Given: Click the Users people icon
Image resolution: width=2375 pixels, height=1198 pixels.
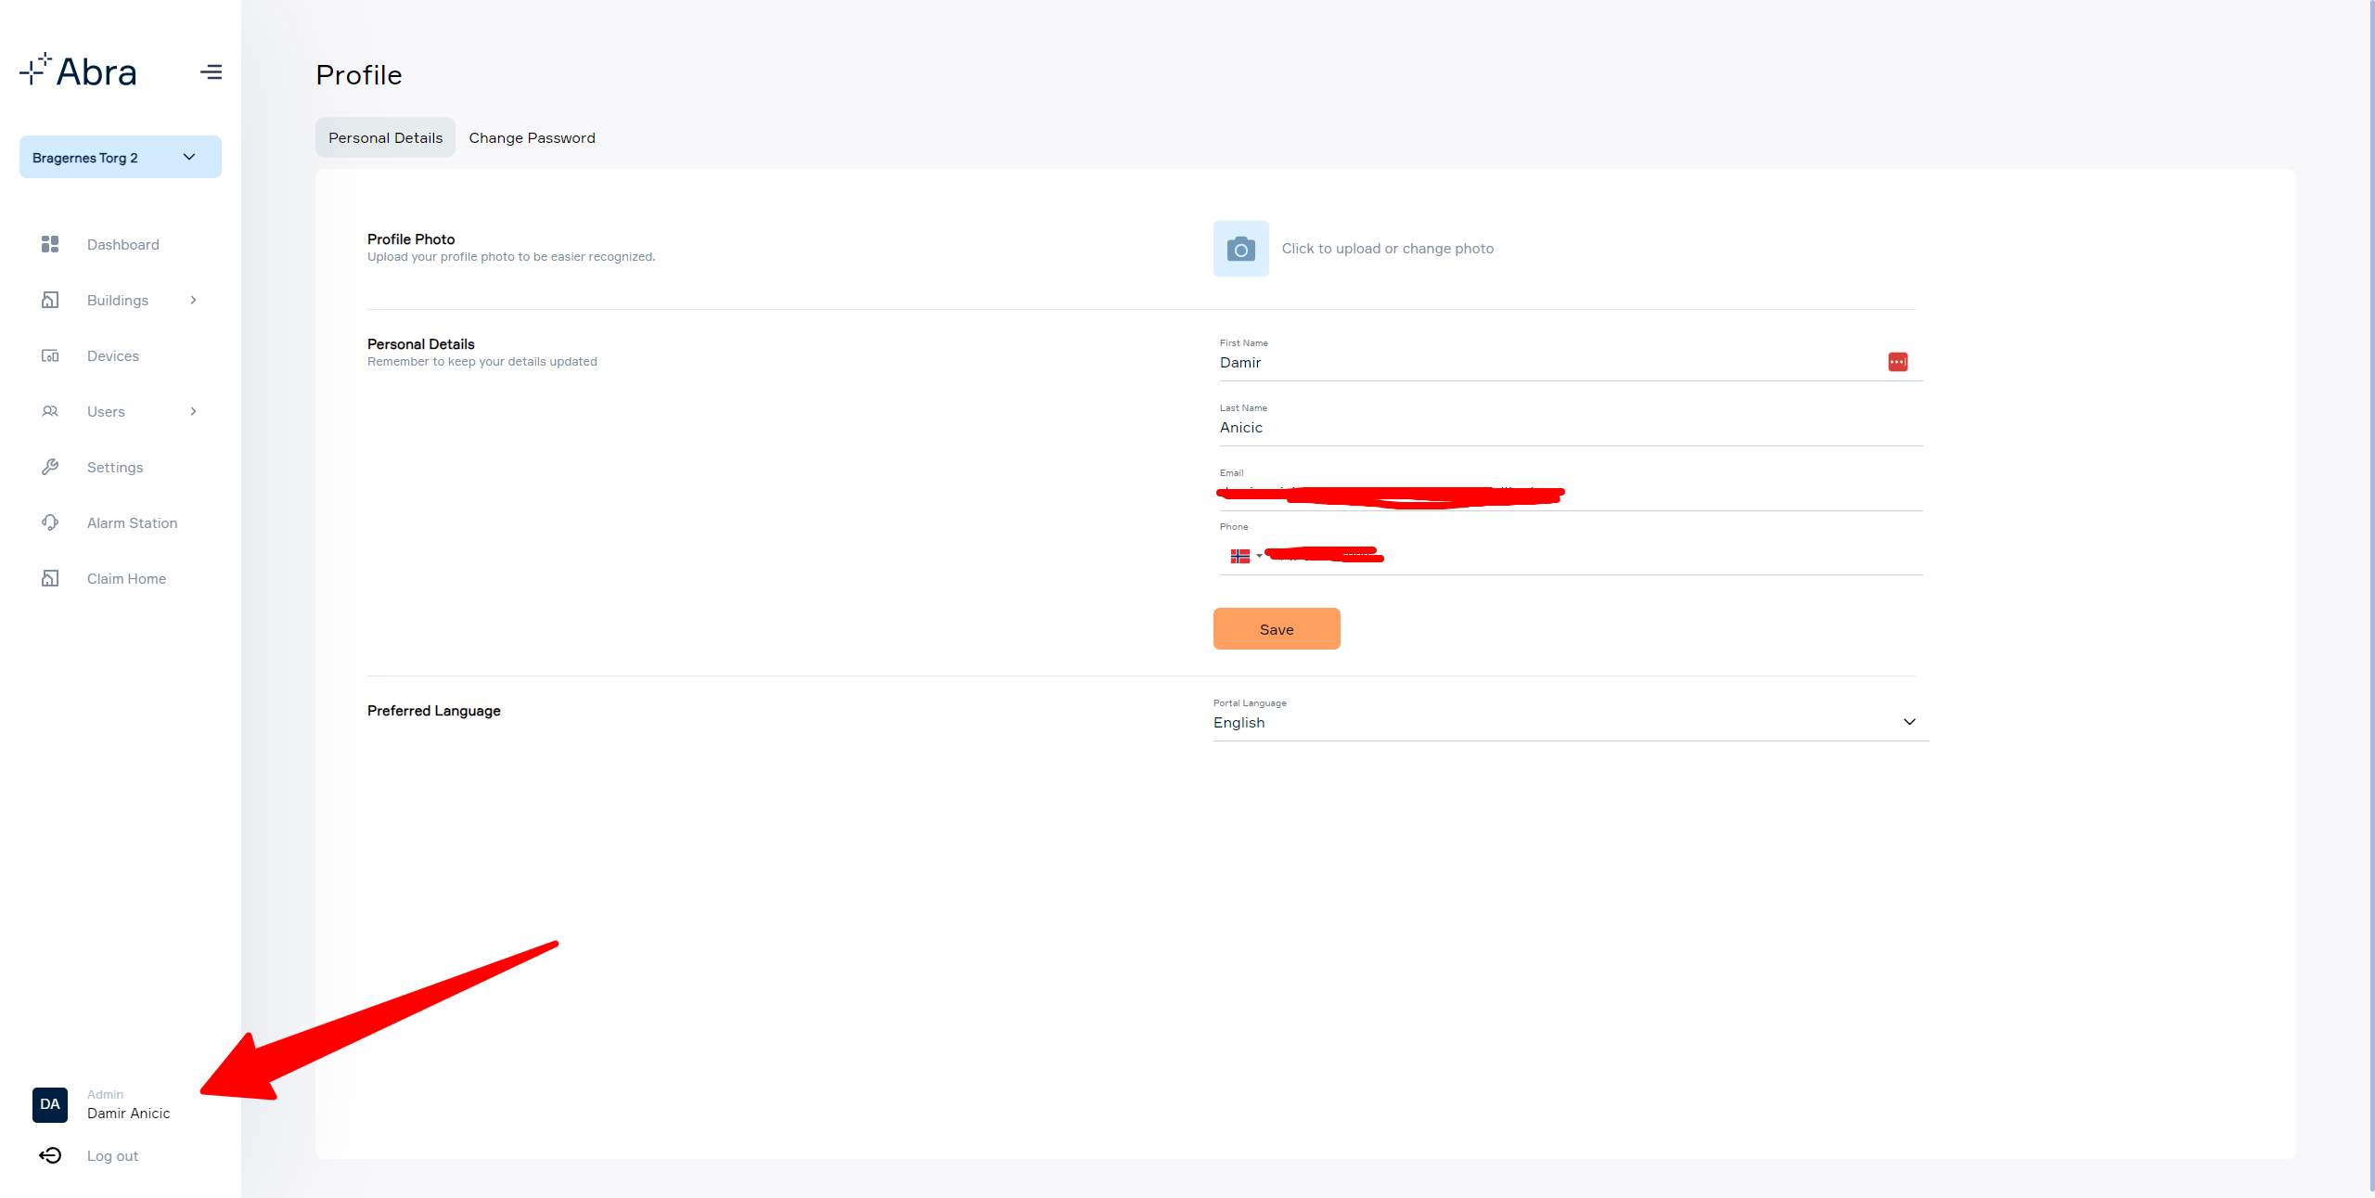Looking at the screenshot, I should coord(50,411).
